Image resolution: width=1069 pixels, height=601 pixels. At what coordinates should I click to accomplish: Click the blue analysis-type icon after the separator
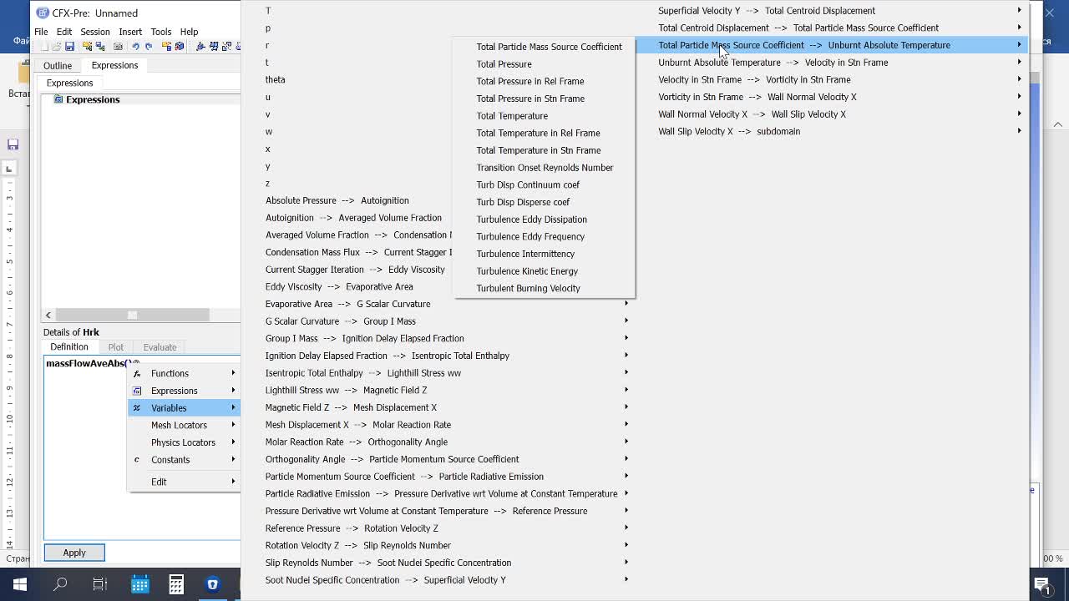pyautogui.click(x=200, y=47)
